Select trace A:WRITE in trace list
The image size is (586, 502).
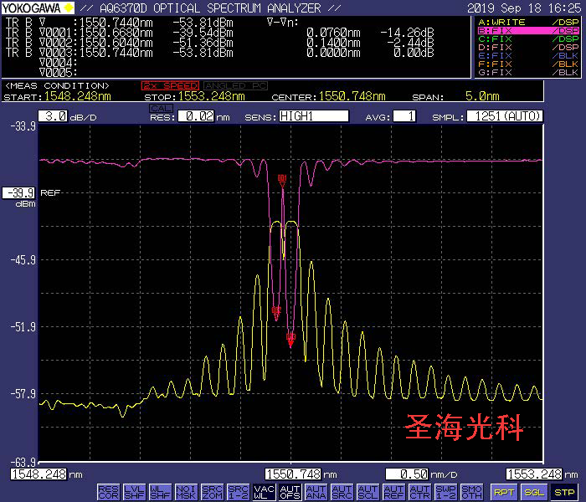click(527, 21)
